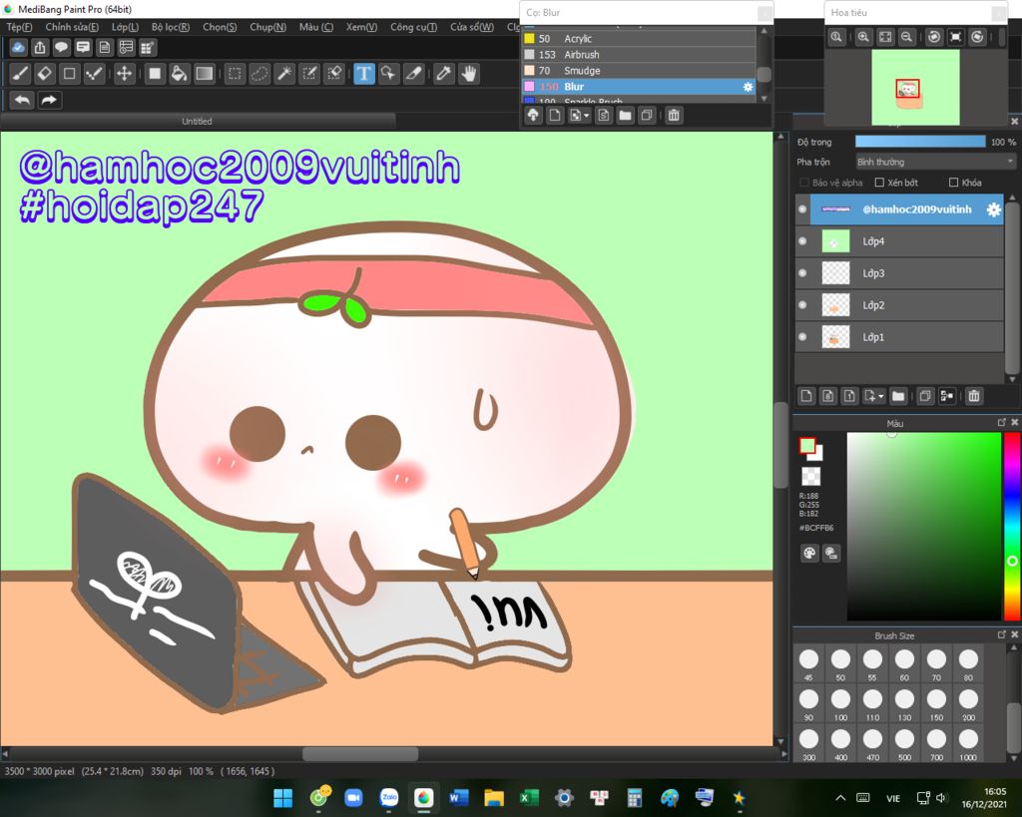This screenshot has width=1022, height=817.
Task: Select the Acrylic brush
Action: point(639,39)
